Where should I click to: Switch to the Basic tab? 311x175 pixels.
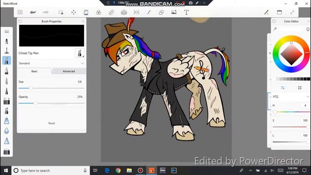(x=35, y=71)
